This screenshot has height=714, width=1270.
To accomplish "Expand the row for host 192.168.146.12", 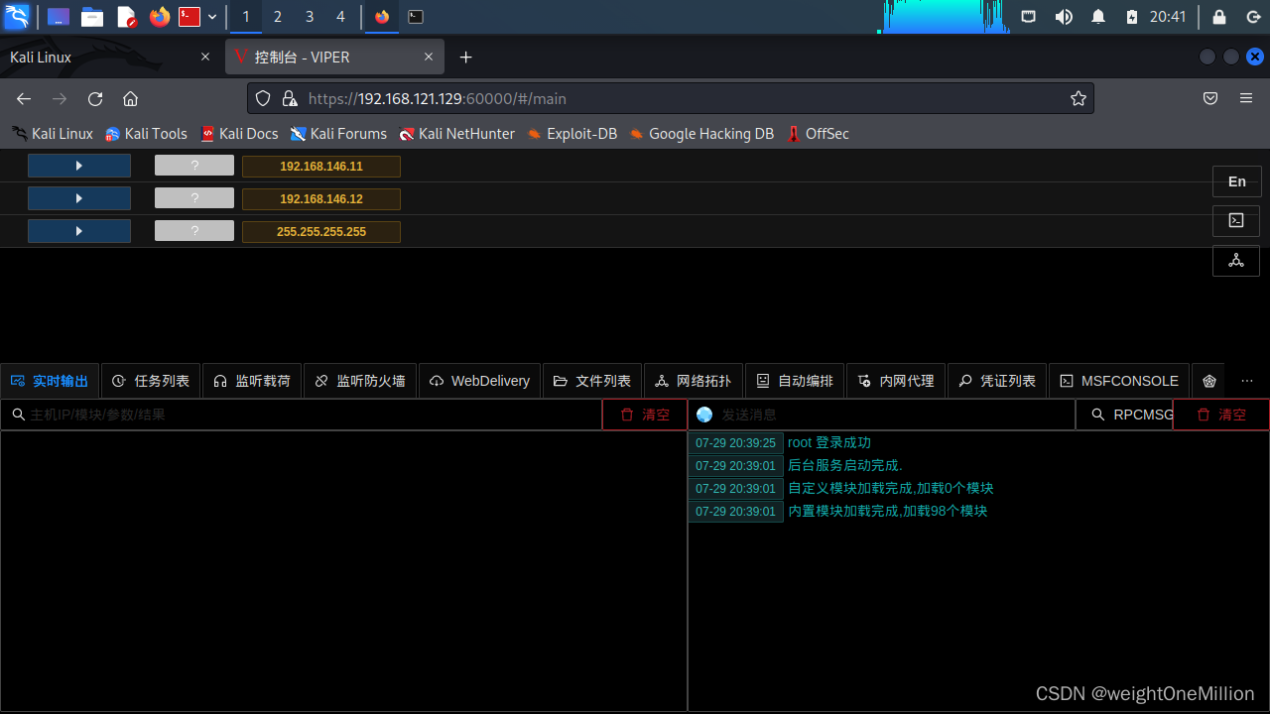I will click(x=79, y=198).
